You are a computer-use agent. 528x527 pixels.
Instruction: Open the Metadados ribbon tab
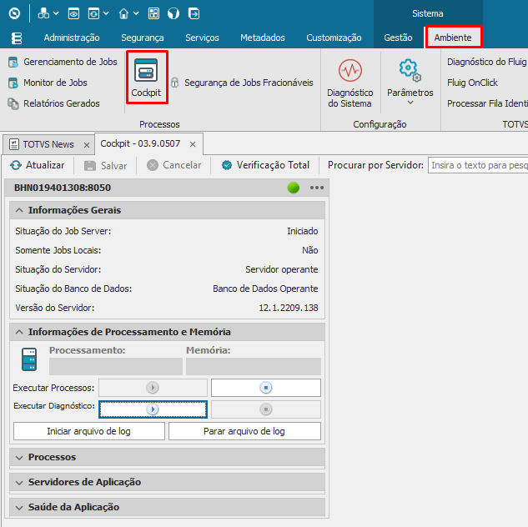tap(263, 38)
